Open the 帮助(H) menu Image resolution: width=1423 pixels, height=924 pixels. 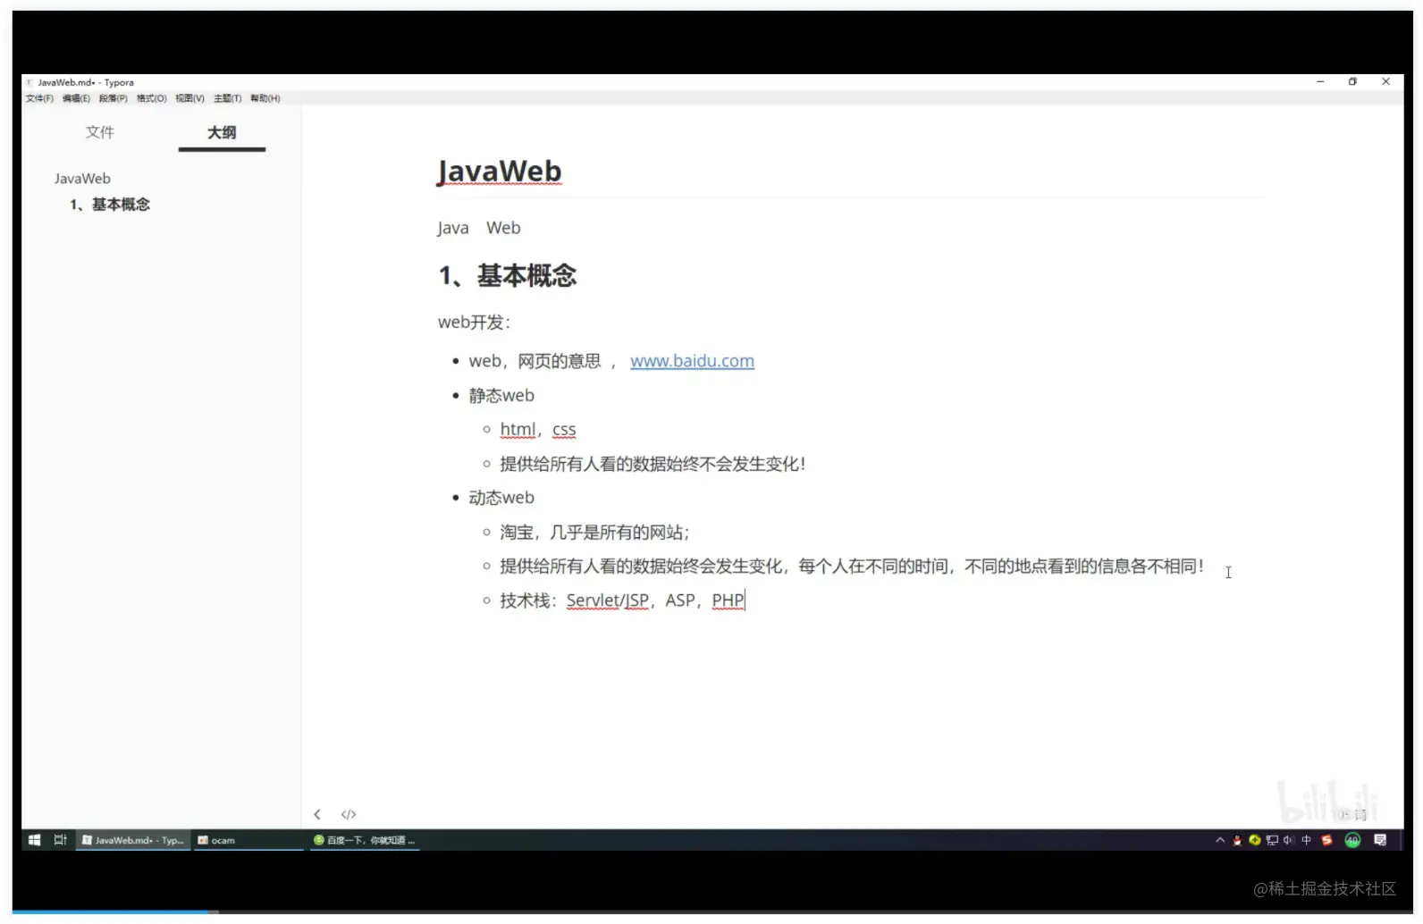click(x=265, y=98)
